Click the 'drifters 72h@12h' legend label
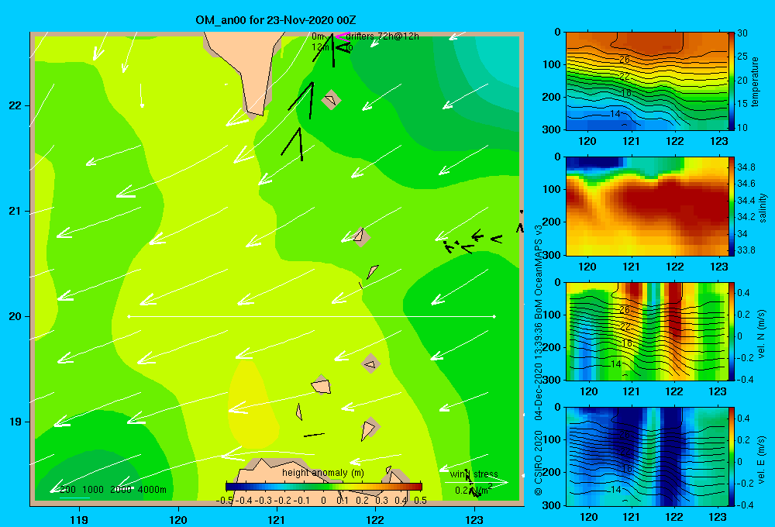This screenshot has width=775, height=527. (x=382, y=36)
